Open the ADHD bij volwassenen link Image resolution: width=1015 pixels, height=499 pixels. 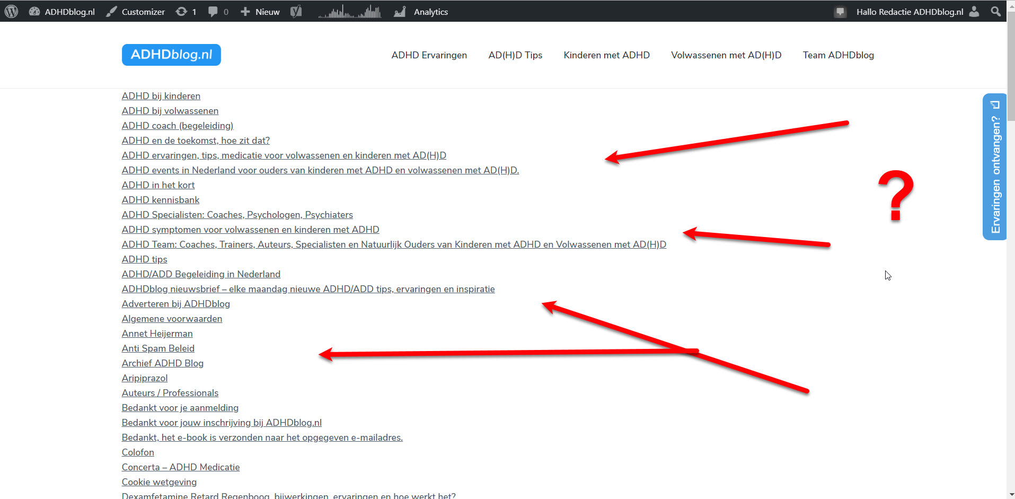(x=170, y=111)
